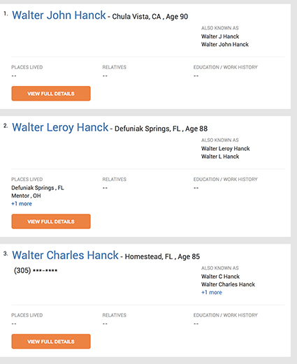Viewport: 297px width, 364px height.
Task: View full details for Walter John Hanck
Action: (x=51, y=94)
